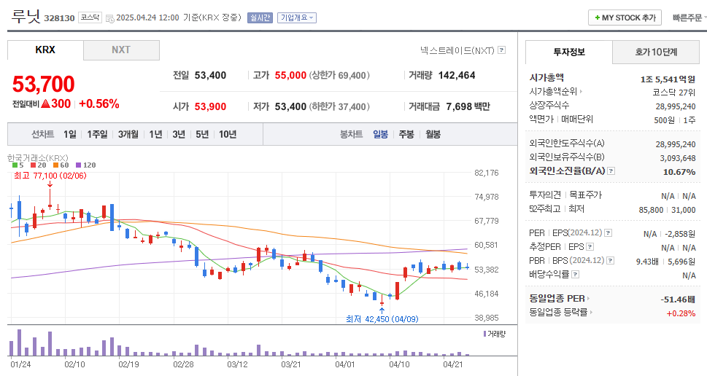Select the 1일 line chart period
The height and width of the screenshot is (376, 707).
coord(69,134)
